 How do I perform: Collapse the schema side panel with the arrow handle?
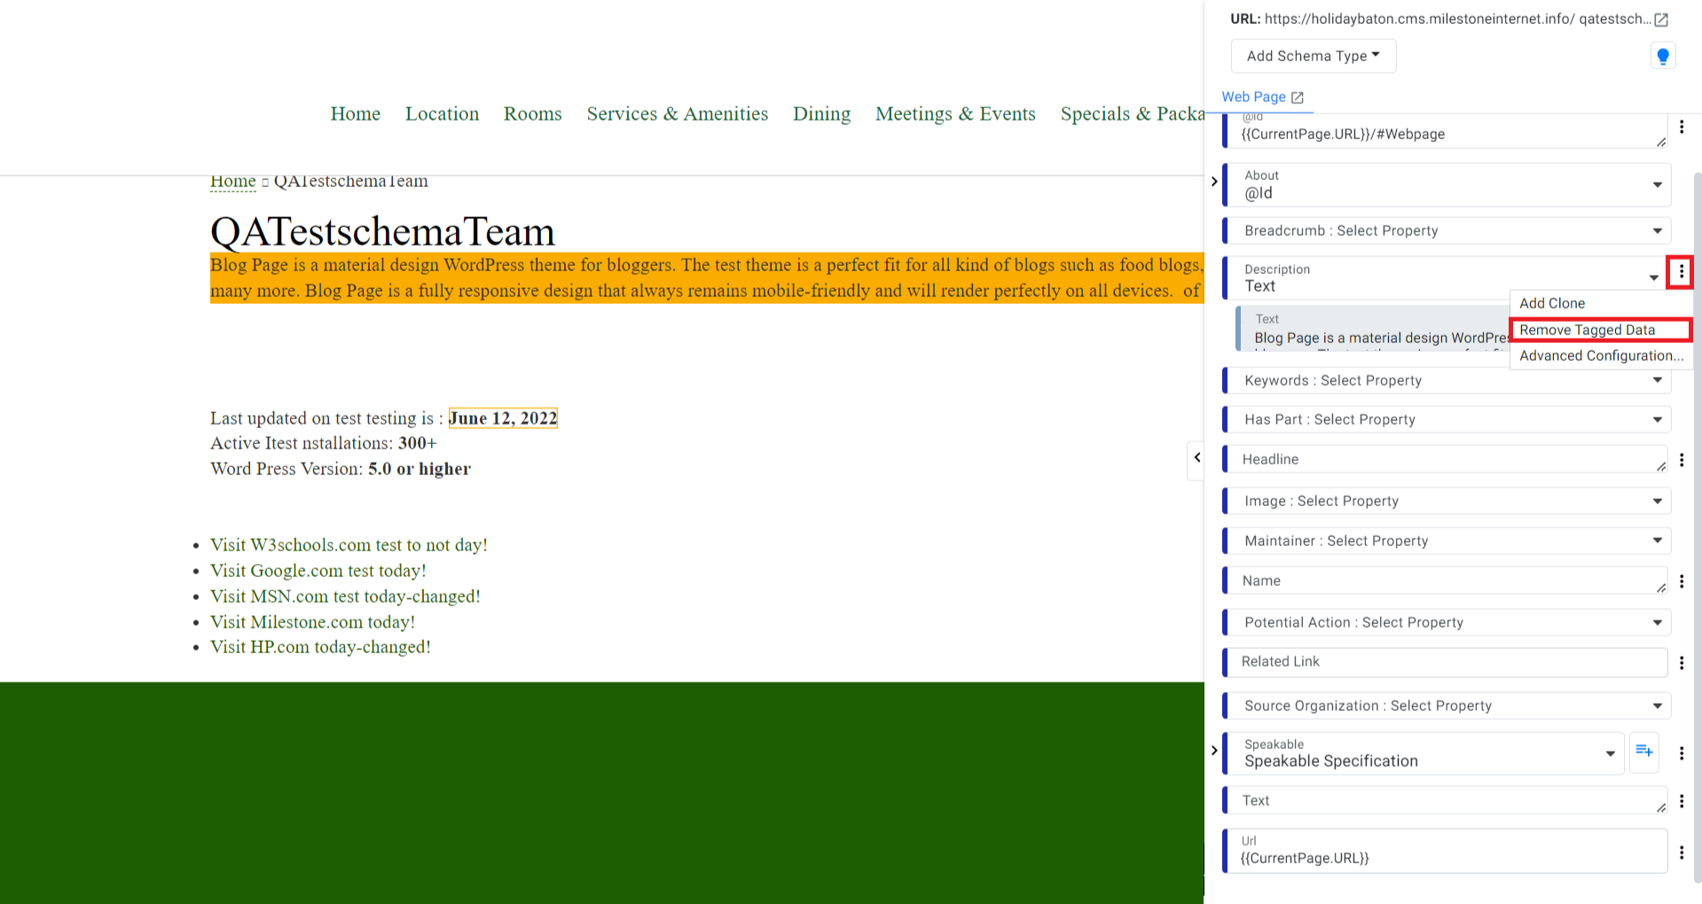(x=1196, y=458)
